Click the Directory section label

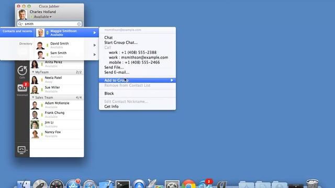click(x=26, y=44)
